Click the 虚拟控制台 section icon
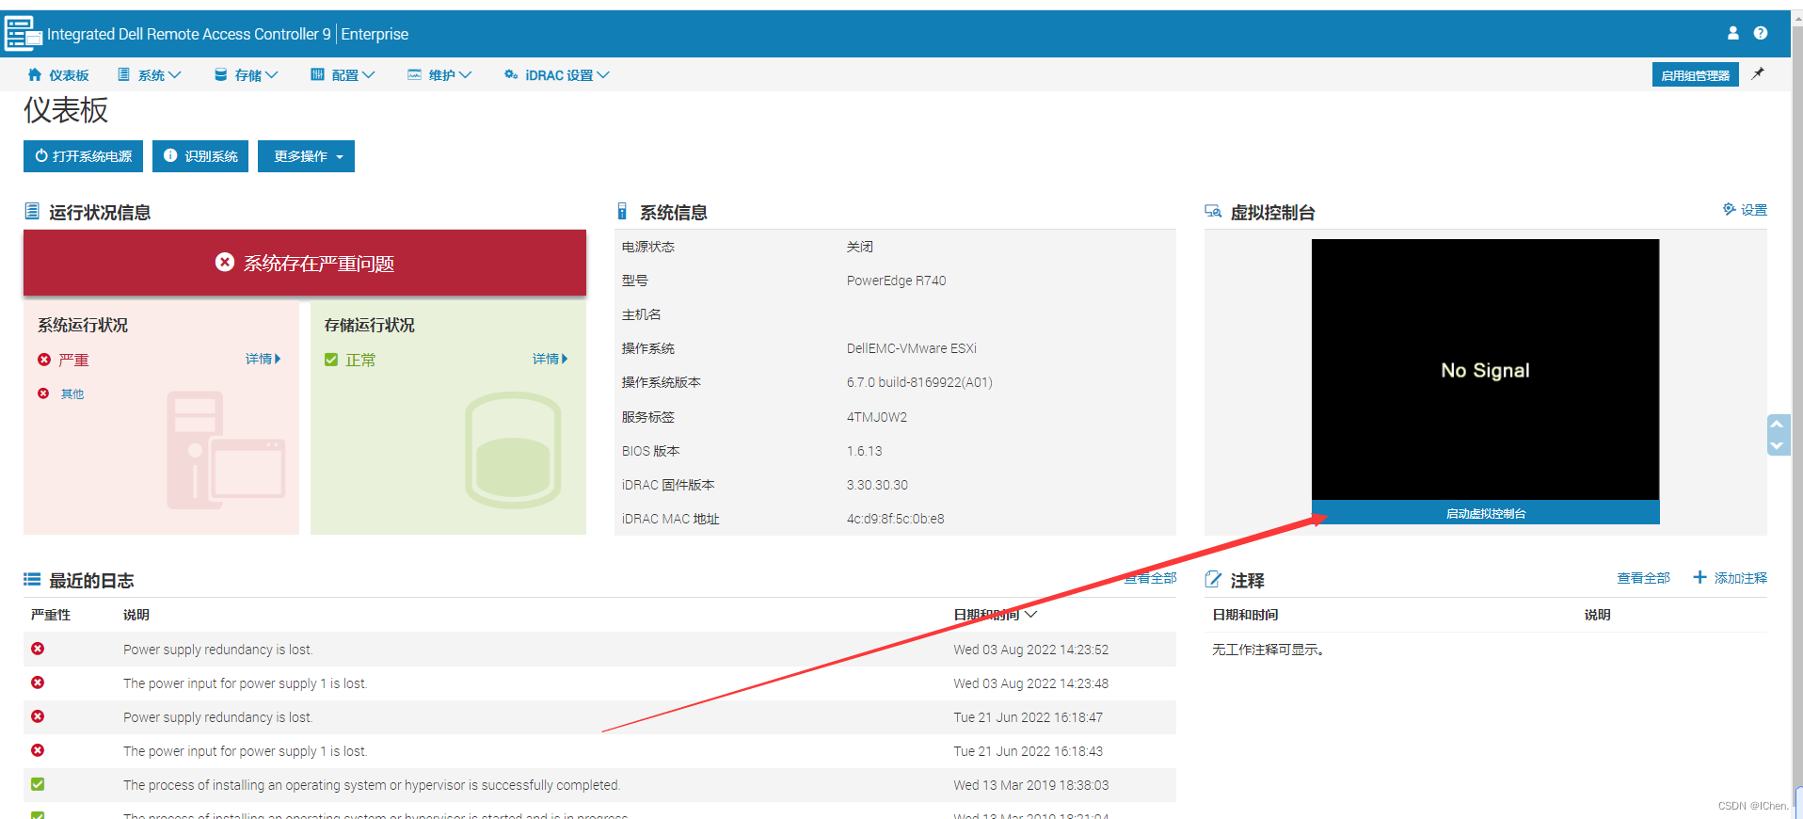 [1213, 212]
